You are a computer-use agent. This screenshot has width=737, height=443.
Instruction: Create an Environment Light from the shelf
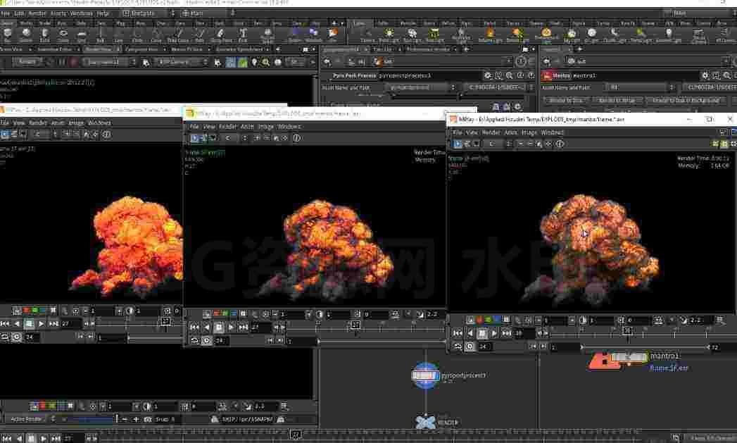click(546, 35)
